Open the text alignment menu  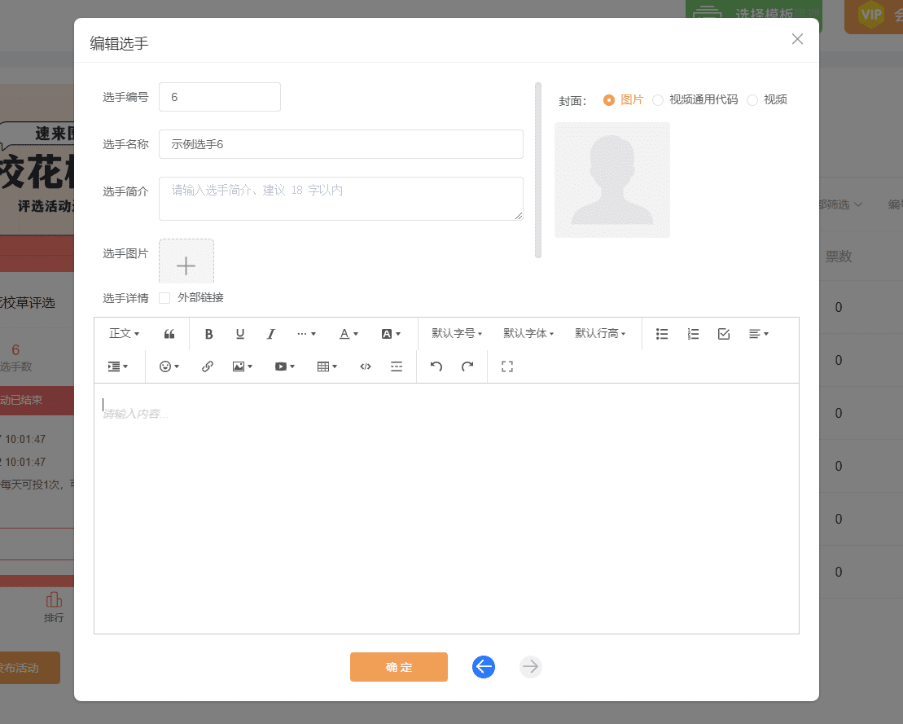(757, 334)
